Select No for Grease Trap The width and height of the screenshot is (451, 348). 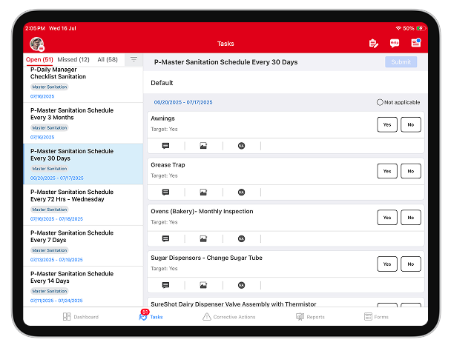click(410, 171)
